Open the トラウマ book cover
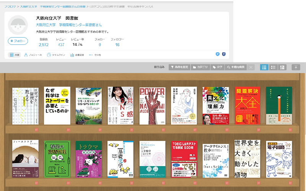The image size is (306, 191). point(89,159)
